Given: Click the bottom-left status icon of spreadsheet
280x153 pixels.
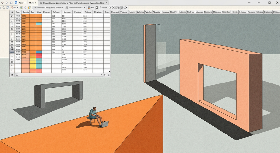Looking at the screenshot, I should point(12,75).
